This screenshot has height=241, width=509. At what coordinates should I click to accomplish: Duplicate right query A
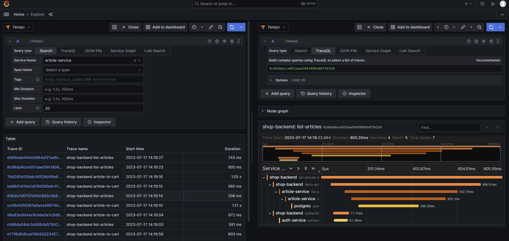(x=476, y=41)
